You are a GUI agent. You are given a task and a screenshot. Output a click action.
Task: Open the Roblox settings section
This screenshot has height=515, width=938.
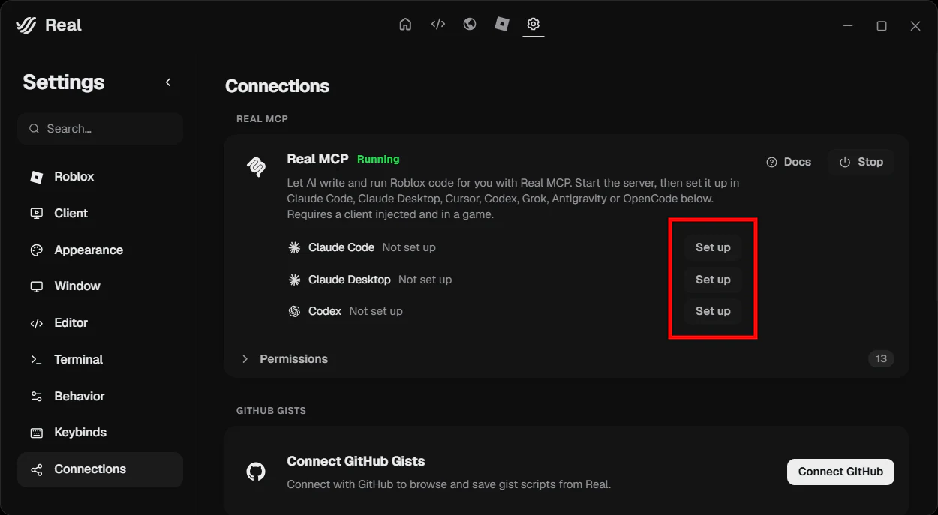(100, 177)
